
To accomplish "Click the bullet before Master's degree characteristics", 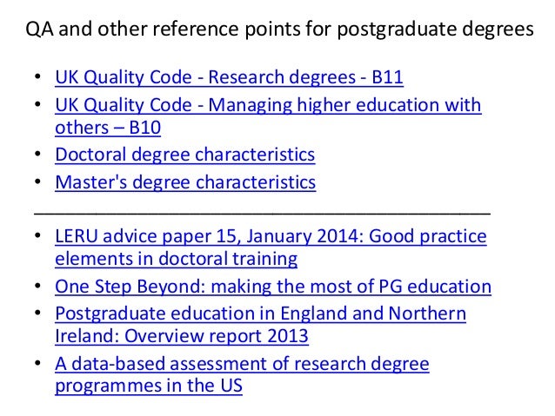I will click(39, 183).
